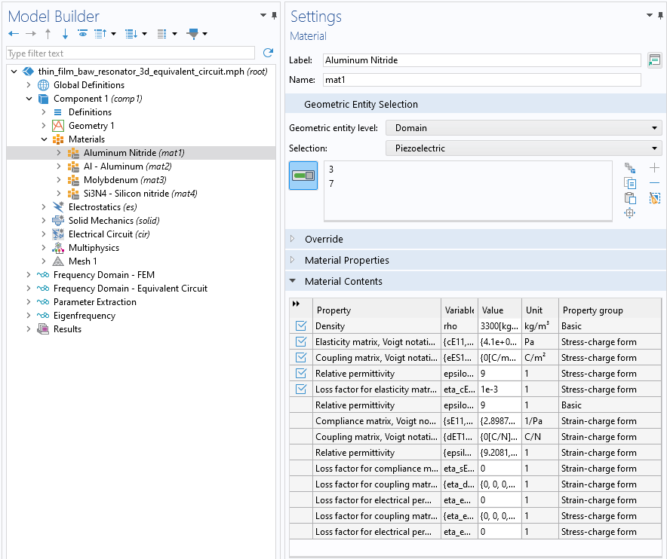Image resolution: width=667 pixels, height=559 pixels.
Task: Click the Move Up arrow in Model Builder
Action: [48, 34]
